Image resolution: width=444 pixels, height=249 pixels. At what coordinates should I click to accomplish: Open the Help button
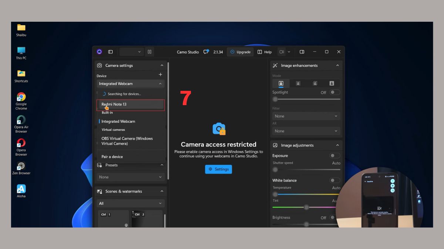coord(265,52)
